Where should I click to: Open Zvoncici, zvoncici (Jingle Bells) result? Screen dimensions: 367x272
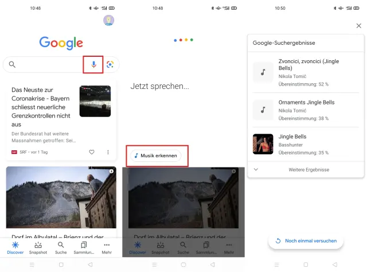(x=306, y=72)
